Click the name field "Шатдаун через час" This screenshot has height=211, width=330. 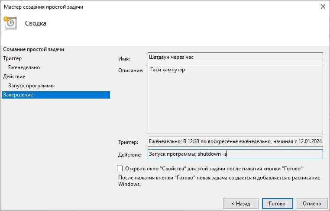(x=235, y=57)
